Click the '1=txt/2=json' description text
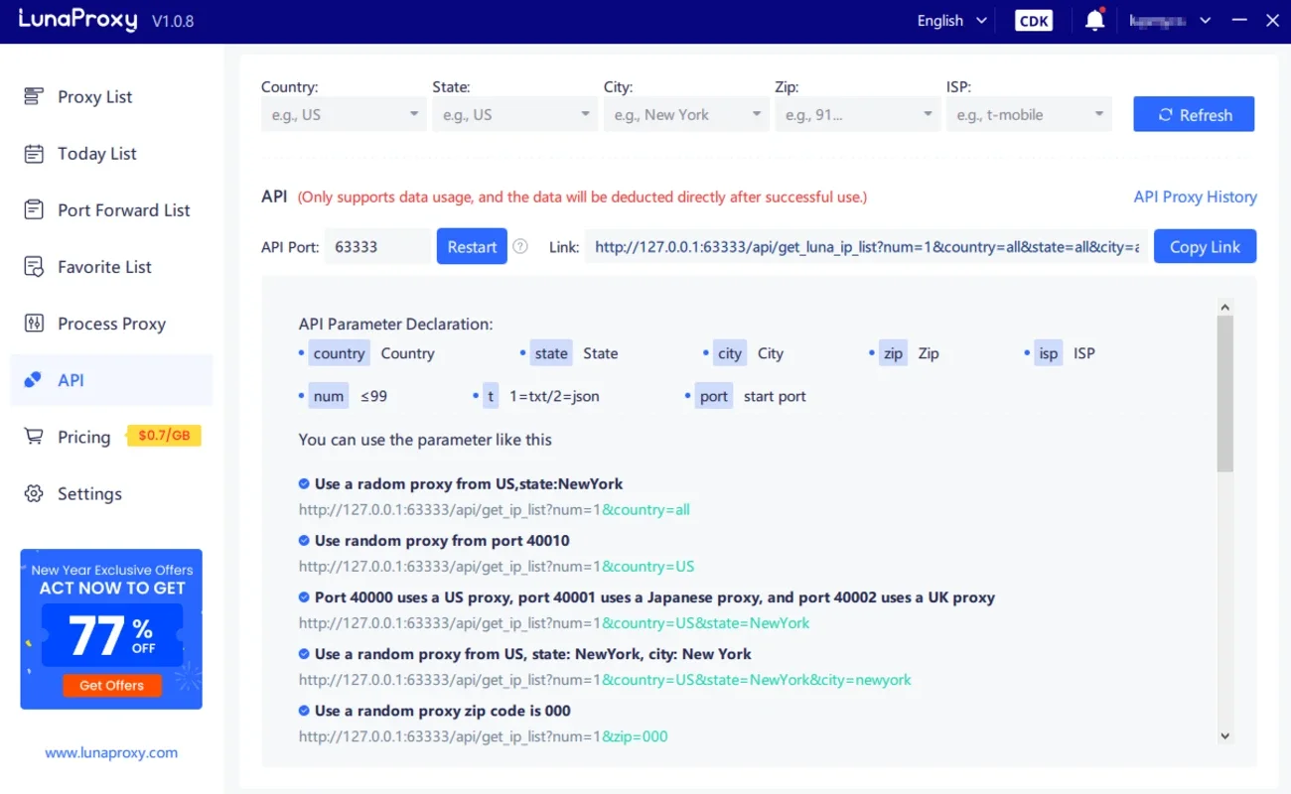 [554, 396]
